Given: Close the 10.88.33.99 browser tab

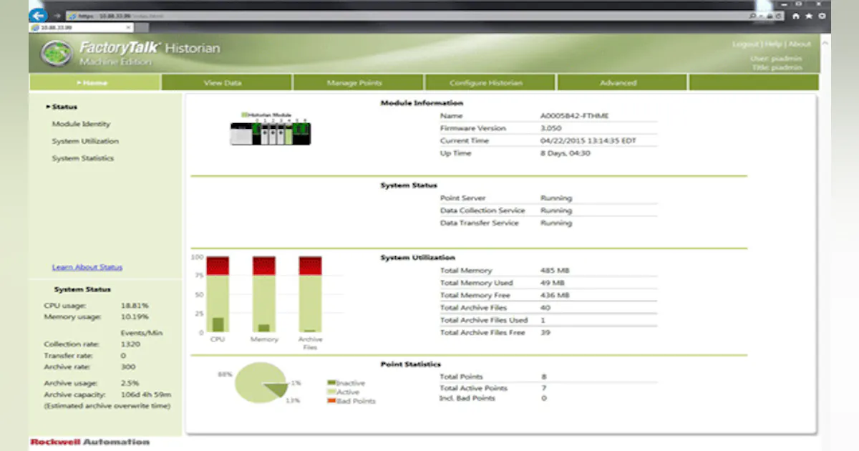Looking at the screenshot, I should [128, 27].
